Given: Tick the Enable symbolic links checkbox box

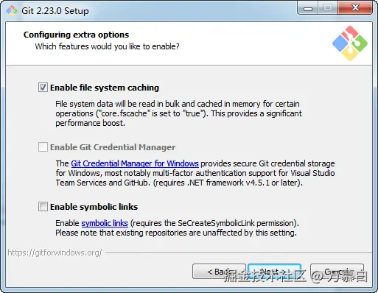Looking at the screenshot, I should point(43,207).
